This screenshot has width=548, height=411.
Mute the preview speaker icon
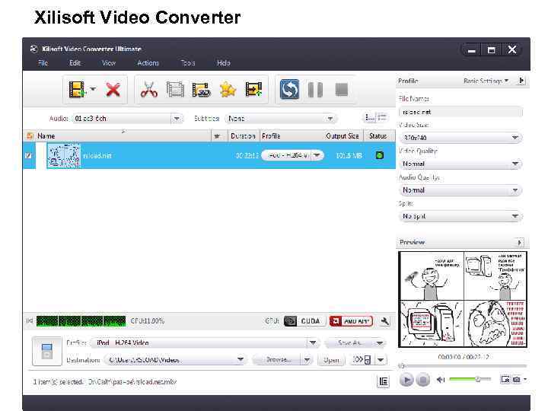[x=441, y=380]
